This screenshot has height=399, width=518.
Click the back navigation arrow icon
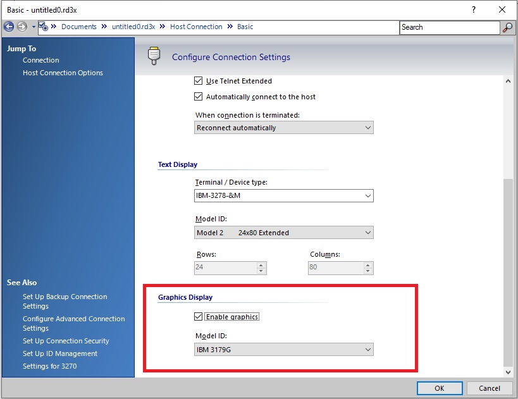point(9,27)
